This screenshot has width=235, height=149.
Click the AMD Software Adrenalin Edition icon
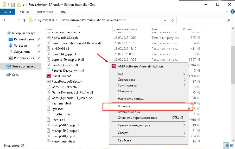(x=114, y=66)
